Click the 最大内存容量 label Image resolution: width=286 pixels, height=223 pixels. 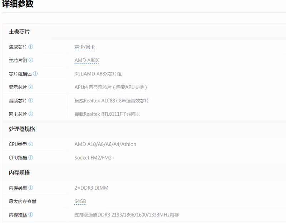(23, 201)
